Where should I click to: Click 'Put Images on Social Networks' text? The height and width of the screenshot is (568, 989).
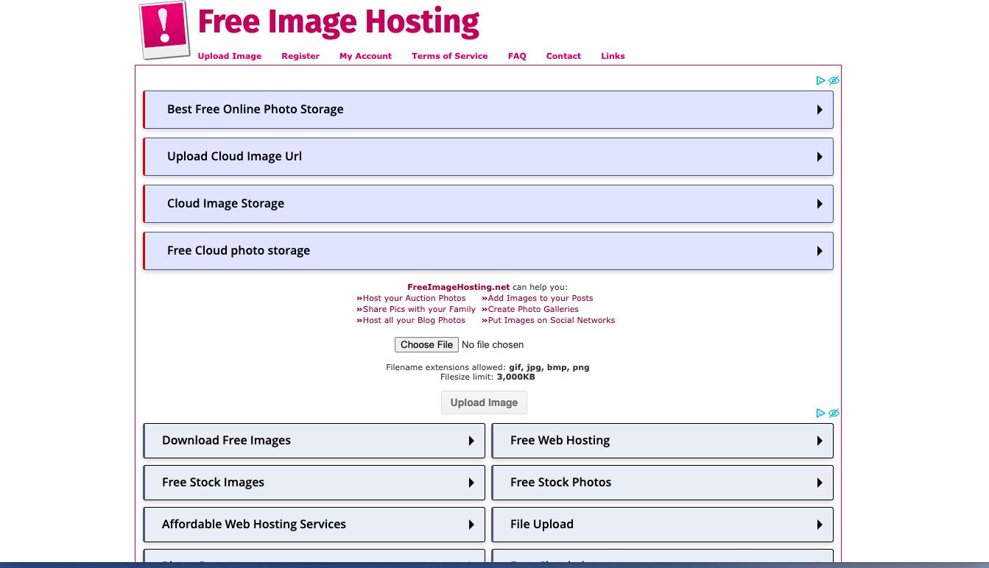point(552,320)
